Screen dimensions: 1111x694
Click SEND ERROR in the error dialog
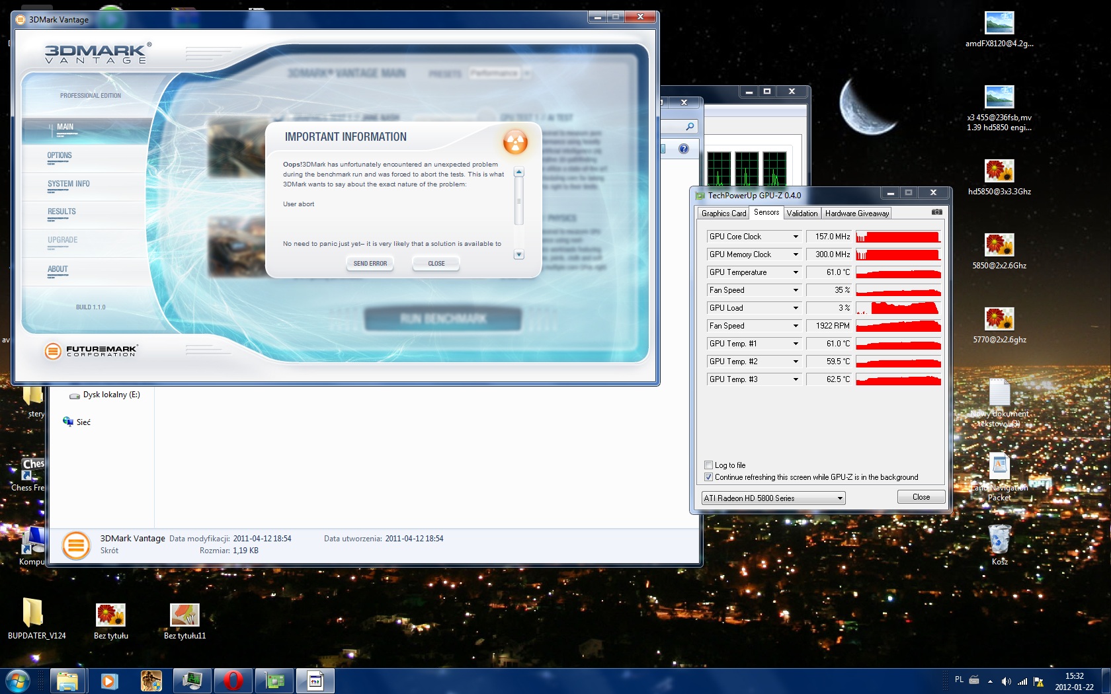(370, 264)
